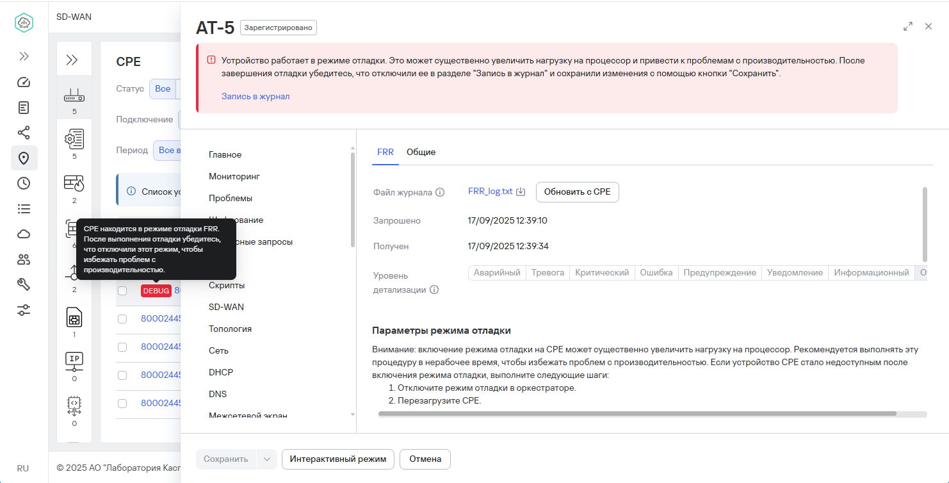
Task: Open the wrench tools sidebar icon
Action: point(24,285)
